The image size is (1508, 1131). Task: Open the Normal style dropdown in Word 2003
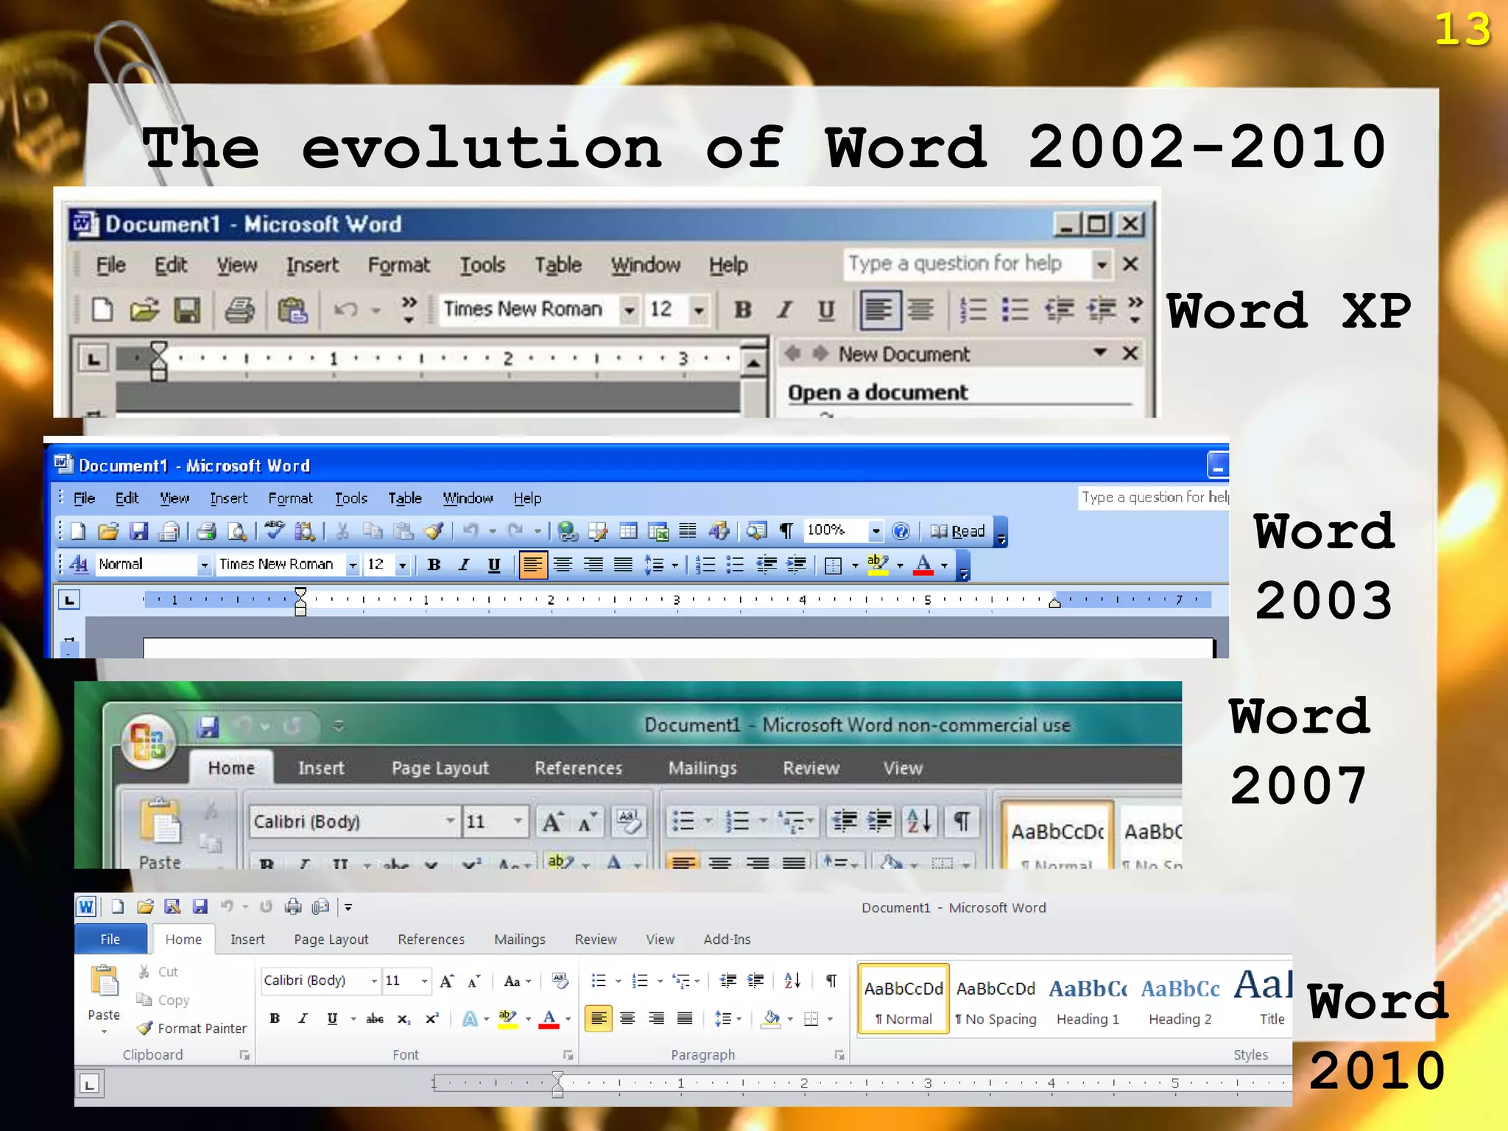204,565
